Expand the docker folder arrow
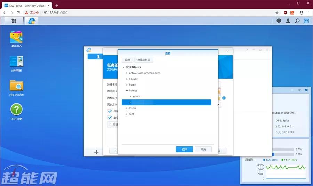This screenshot has width=313, height=186. [x=127, y=79]
